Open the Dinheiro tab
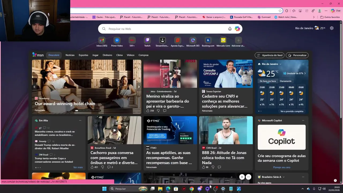The height and width of the screenshot is (193, 343). click(107, 55)
